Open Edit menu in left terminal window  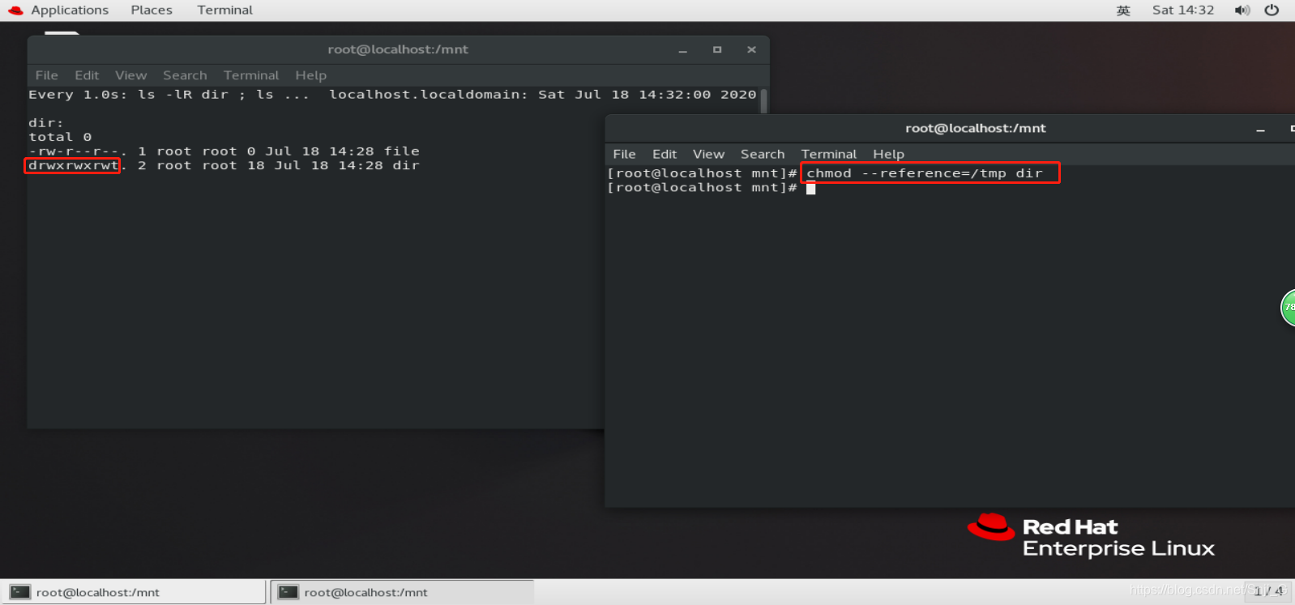87,75
